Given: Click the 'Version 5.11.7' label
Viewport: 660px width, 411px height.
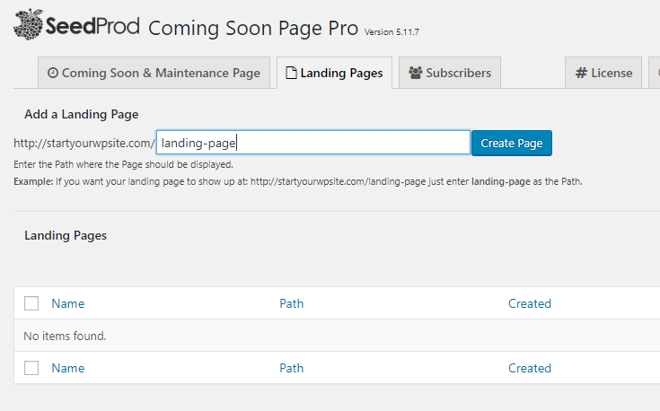Looking at the screenshot, I should (x=392, y=32).
